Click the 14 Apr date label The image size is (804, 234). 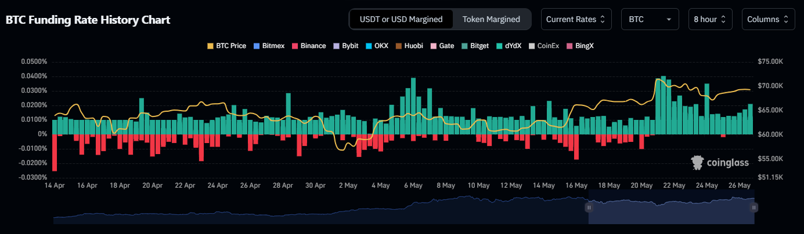coord(54,186)
